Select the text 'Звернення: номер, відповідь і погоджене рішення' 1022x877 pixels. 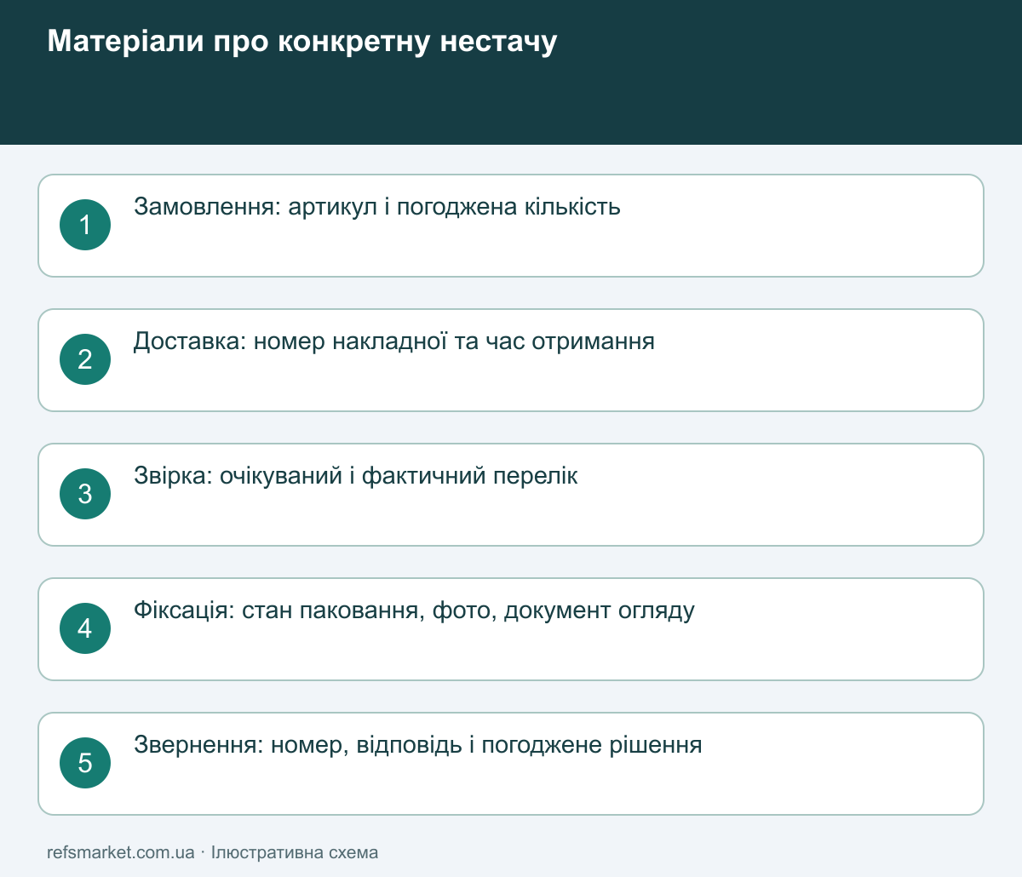coord(418,745)
